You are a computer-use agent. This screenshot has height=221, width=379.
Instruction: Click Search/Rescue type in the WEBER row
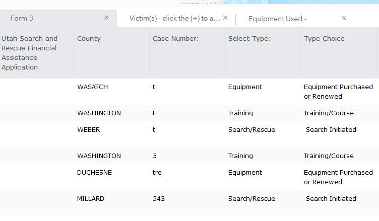251,130
